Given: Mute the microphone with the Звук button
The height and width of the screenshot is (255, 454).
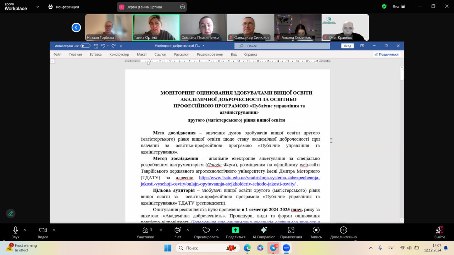Looking at the screenshot, I should (15, 232).
